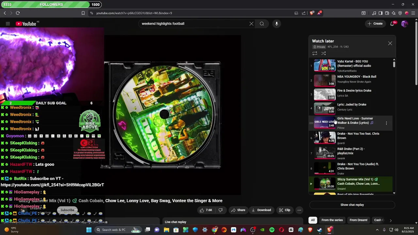Open Brave Wallet icon
This screenshot has width=418, height=235.
(x=387, y=13)
